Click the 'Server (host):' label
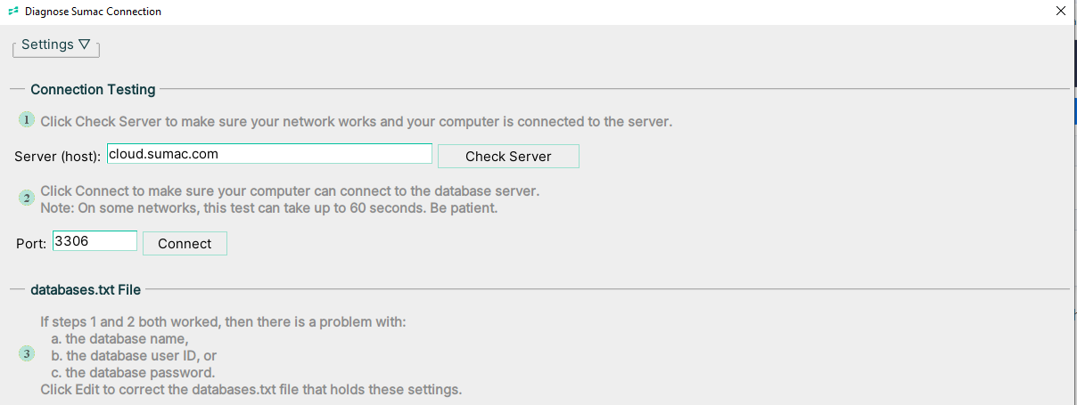 pyautogui.click(x=58, y=156)
